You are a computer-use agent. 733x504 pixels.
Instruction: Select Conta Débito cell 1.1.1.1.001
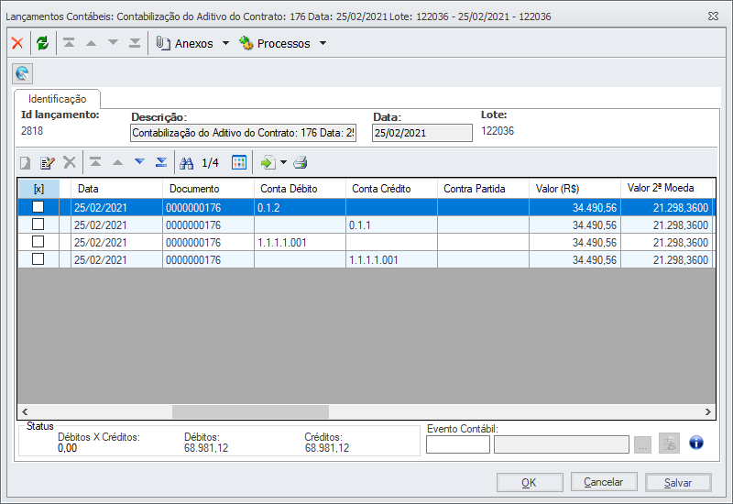coord(301,242)
